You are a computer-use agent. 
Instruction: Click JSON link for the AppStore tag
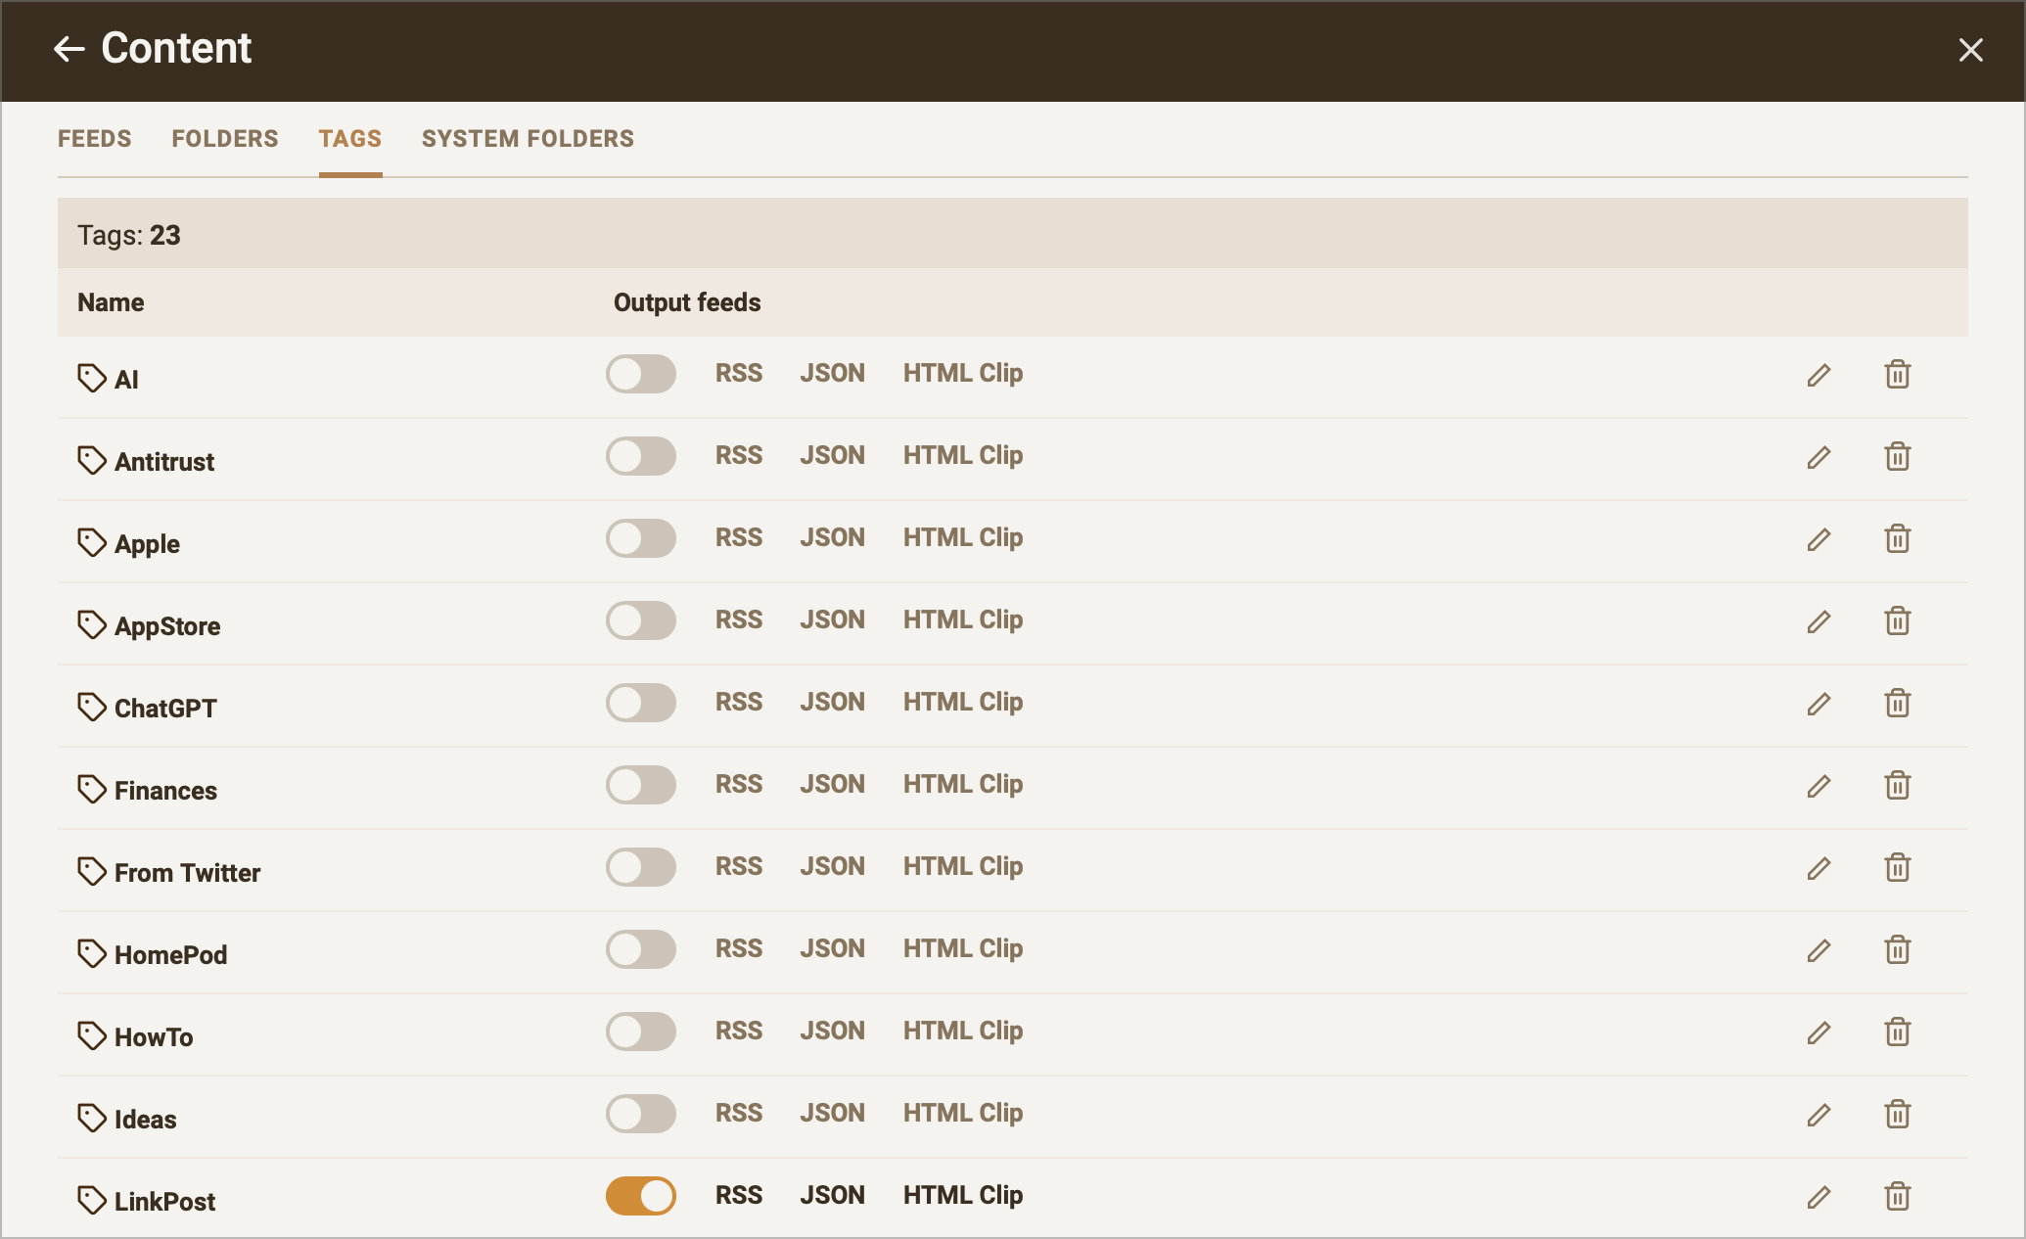click(833, 619)
